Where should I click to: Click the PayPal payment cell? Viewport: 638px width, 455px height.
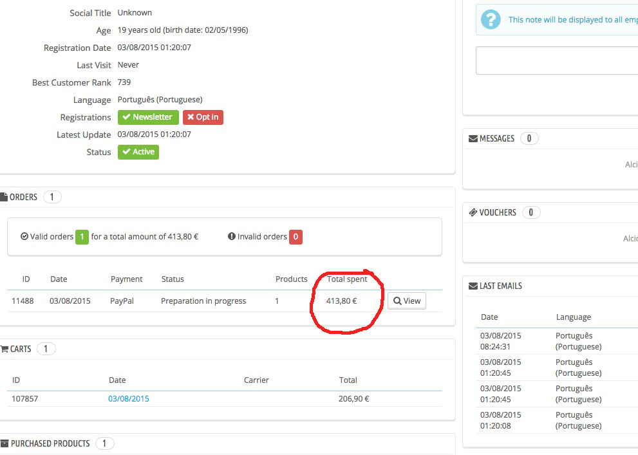pyautogui.click(x=122, y=301)
